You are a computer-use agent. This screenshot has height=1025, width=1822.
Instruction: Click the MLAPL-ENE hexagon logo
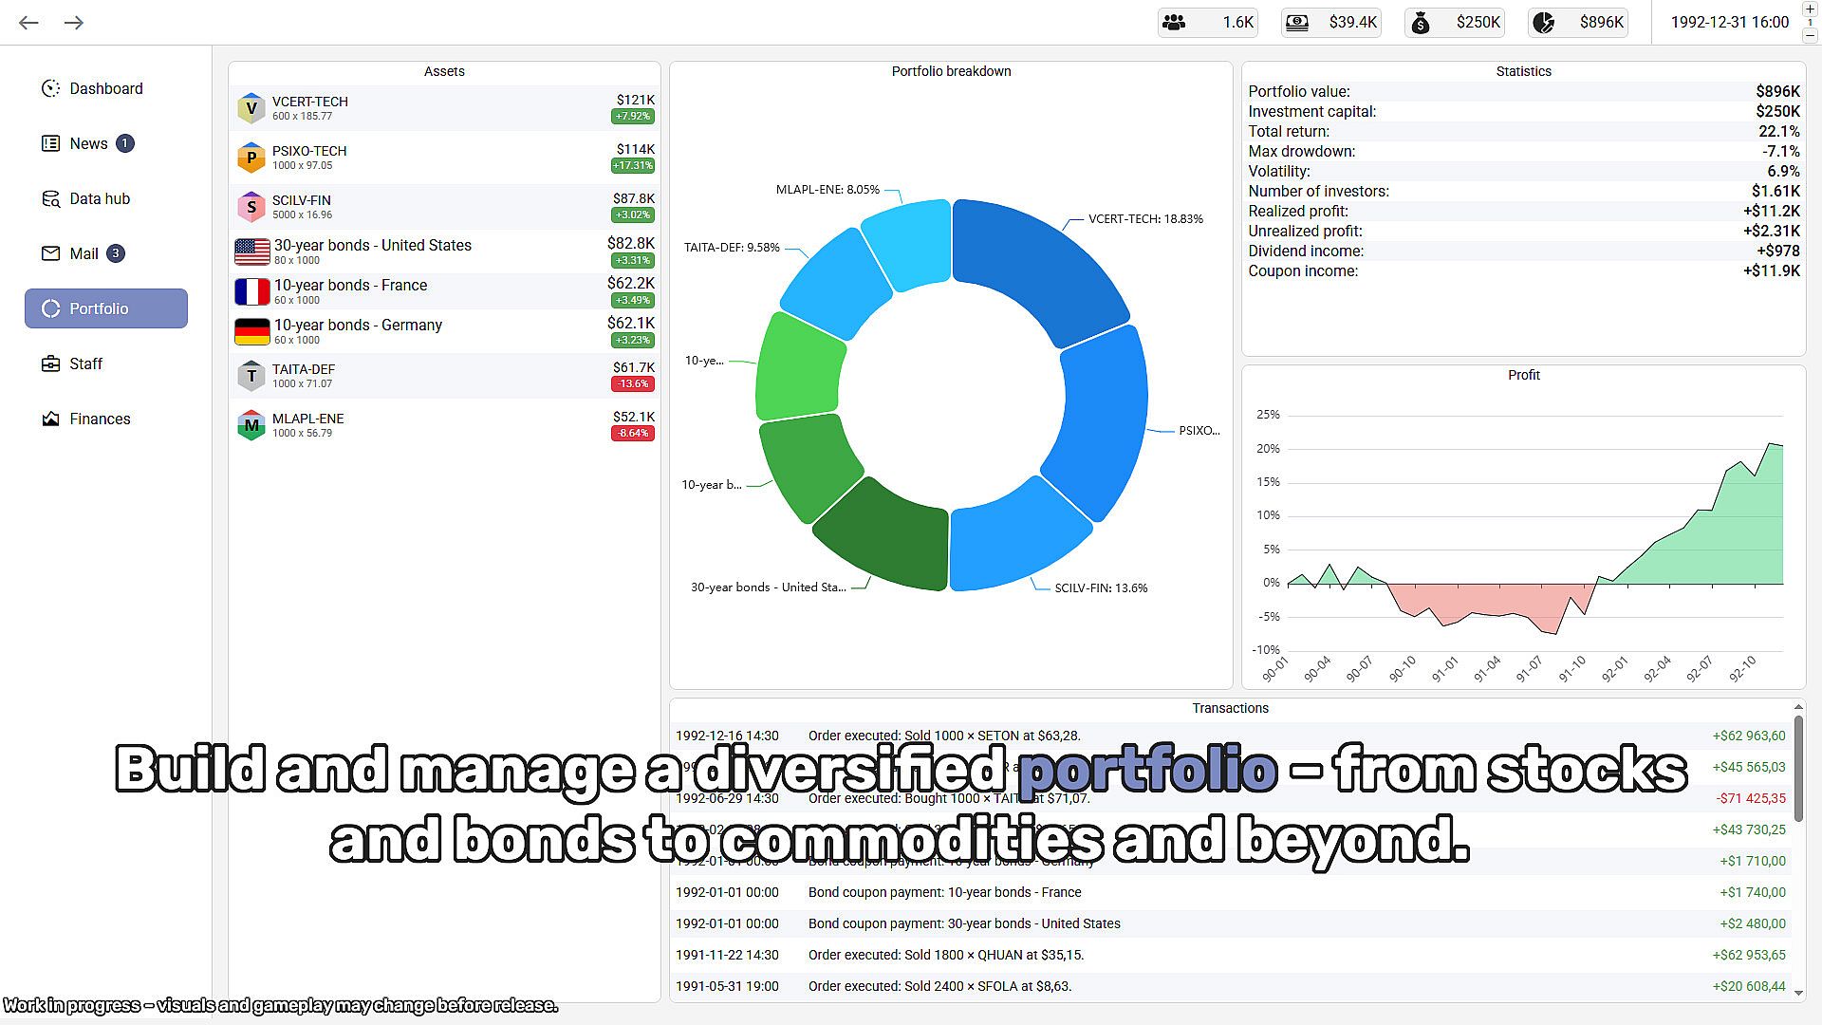251,425
